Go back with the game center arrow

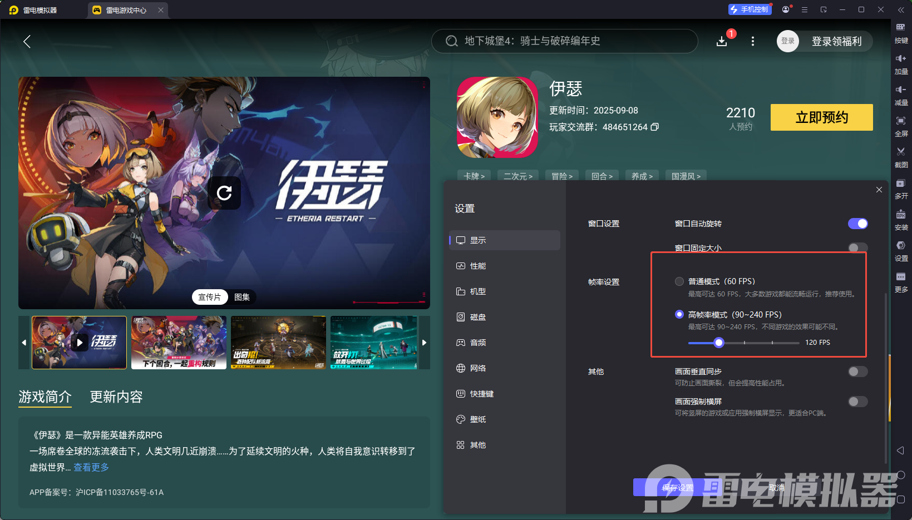click(x=27, y=41)
